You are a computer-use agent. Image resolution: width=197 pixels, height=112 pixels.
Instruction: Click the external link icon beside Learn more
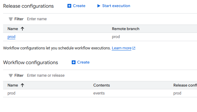pos(134,48)
